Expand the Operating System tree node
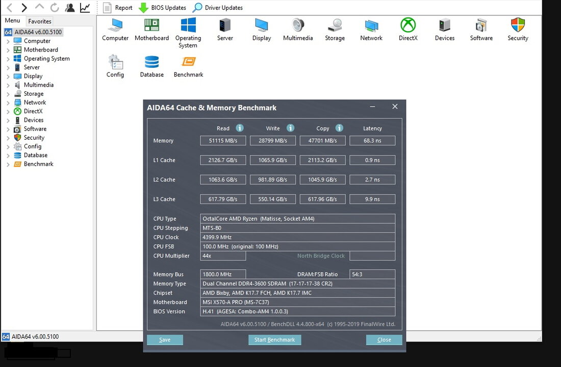The image size is (561, 367). coord(8,59)
